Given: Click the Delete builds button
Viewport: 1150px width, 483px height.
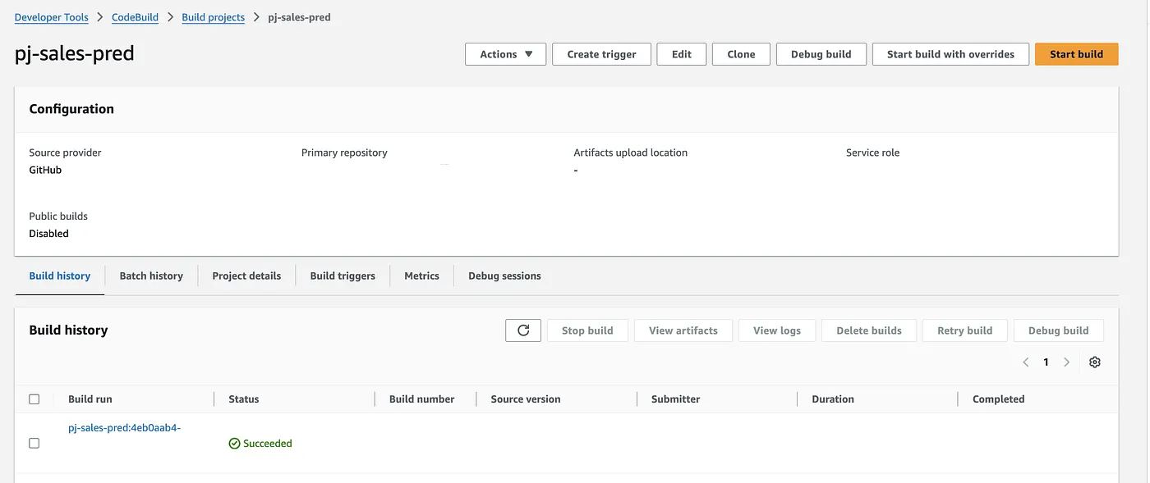Looking at the screenshot, I should point(869,330).
